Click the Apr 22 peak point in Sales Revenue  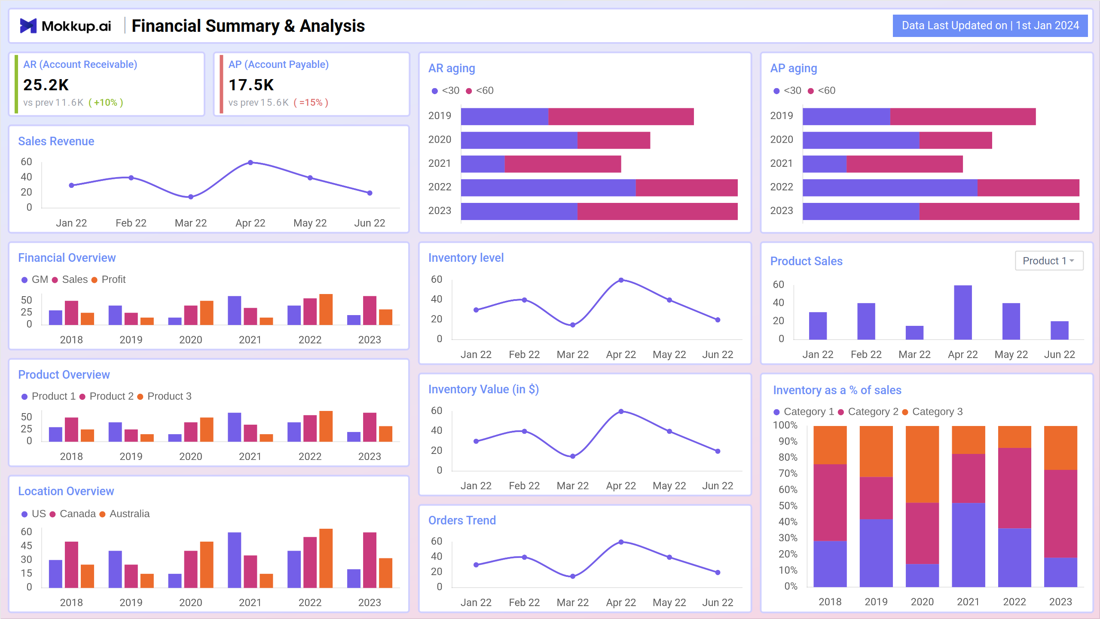251,162
